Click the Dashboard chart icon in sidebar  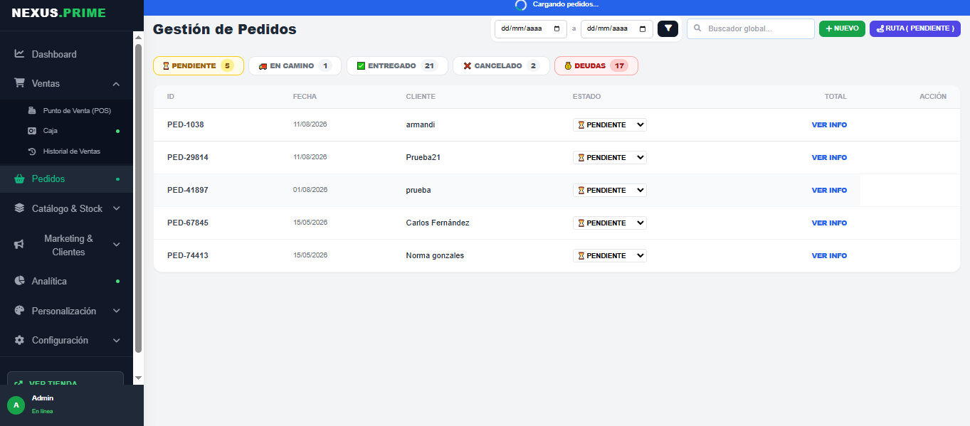coord(19,54)
